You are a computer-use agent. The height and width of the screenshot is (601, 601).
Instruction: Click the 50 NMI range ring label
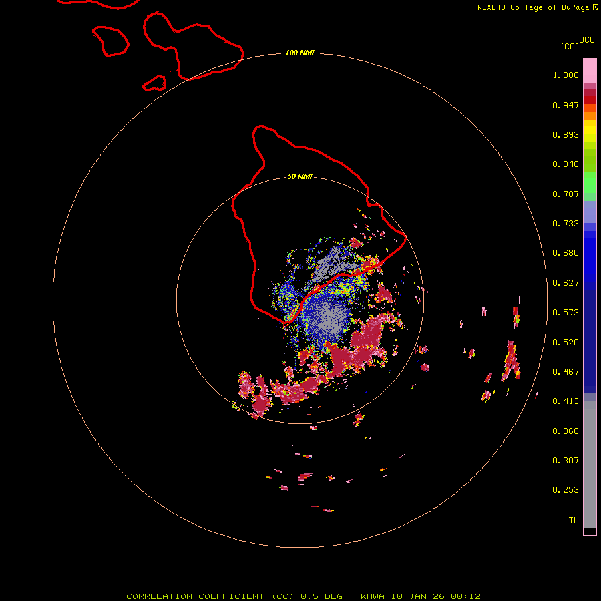coord(300,177)
